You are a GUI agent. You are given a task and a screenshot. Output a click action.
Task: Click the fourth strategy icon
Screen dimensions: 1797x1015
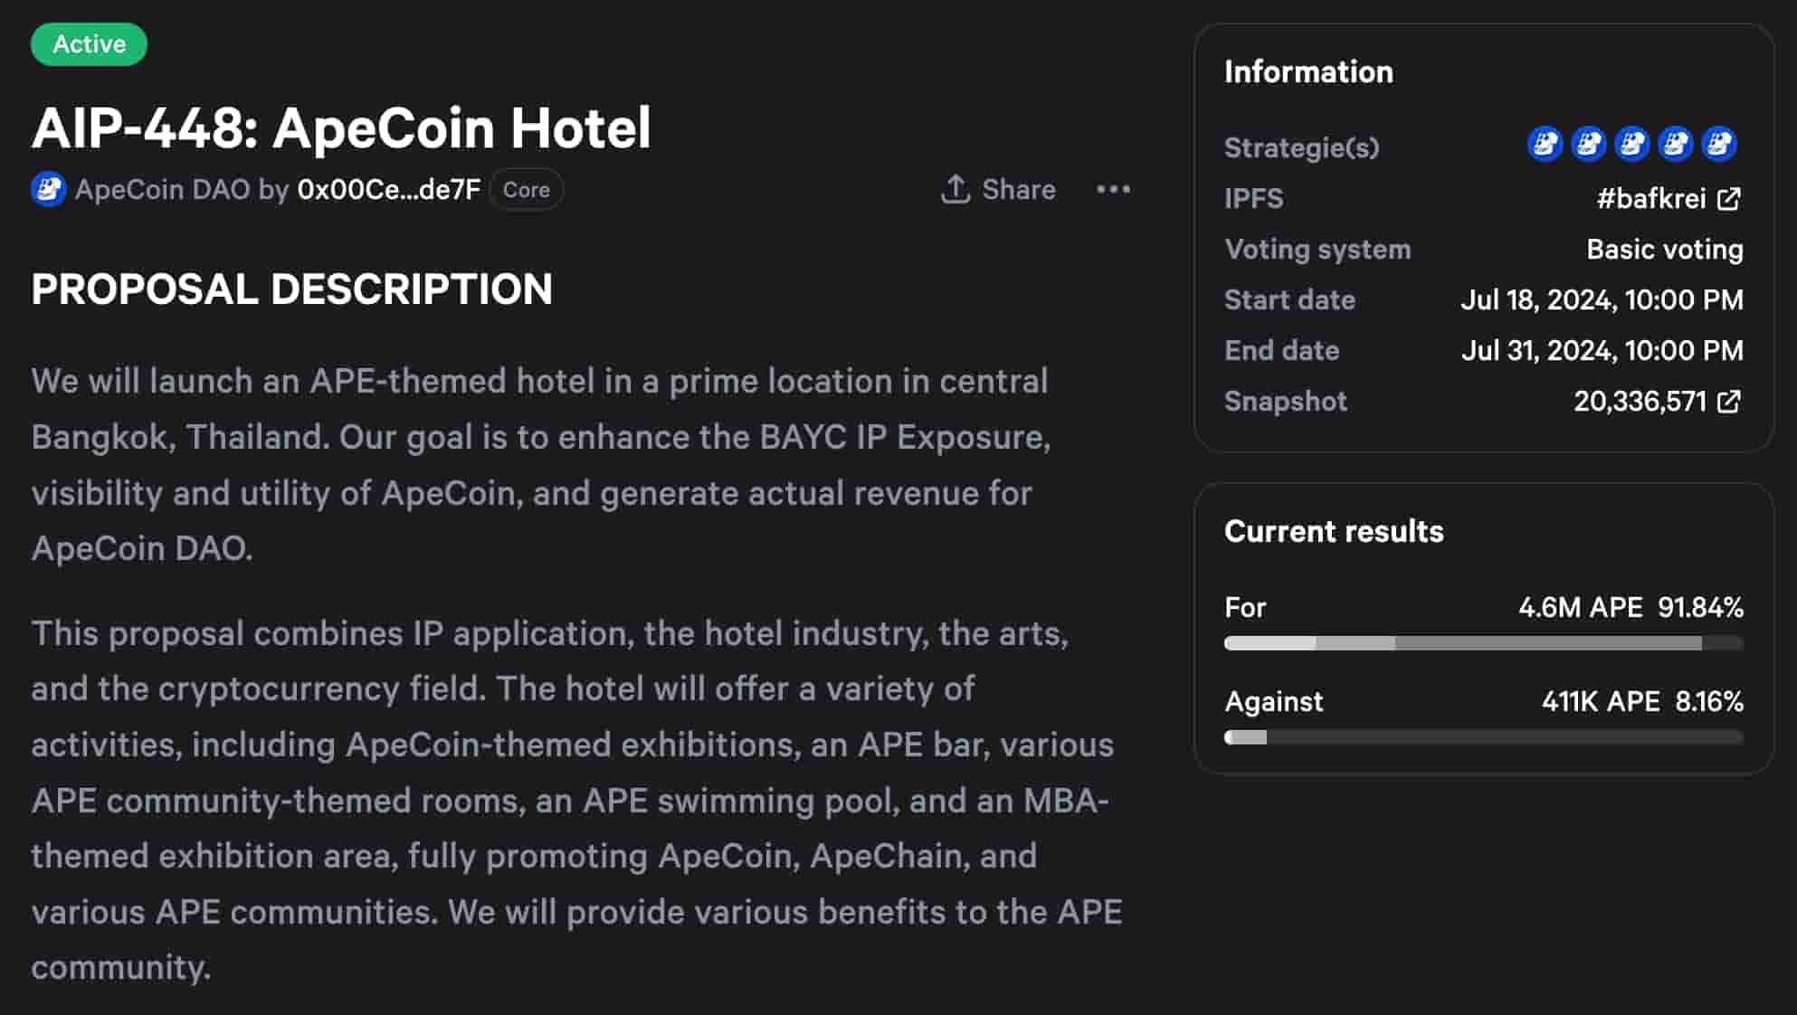[x=1675, y=144]
